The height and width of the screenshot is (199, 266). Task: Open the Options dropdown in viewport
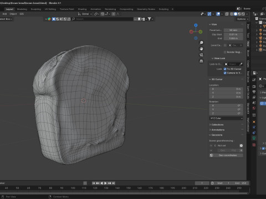(x=242, y=19)
